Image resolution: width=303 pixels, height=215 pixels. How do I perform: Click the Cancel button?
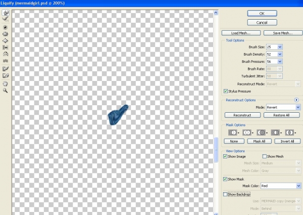coord(262,22)
